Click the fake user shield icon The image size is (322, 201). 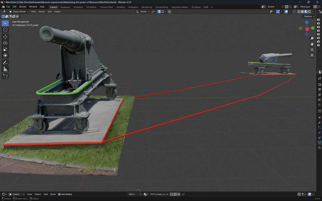(x=171, y=194)
